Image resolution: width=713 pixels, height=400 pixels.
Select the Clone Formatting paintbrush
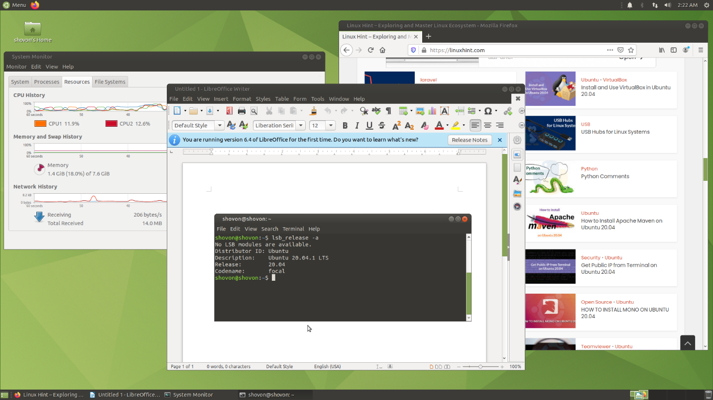coord(313,111)
